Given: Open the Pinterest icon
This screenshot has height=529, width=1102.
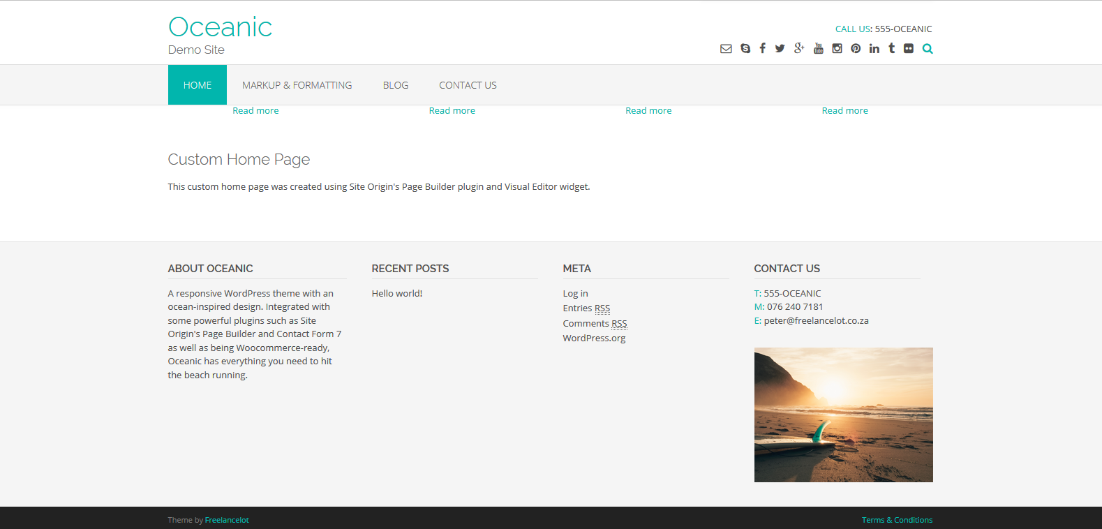Looking at the screenshot, I should click(x=856, y=49).
